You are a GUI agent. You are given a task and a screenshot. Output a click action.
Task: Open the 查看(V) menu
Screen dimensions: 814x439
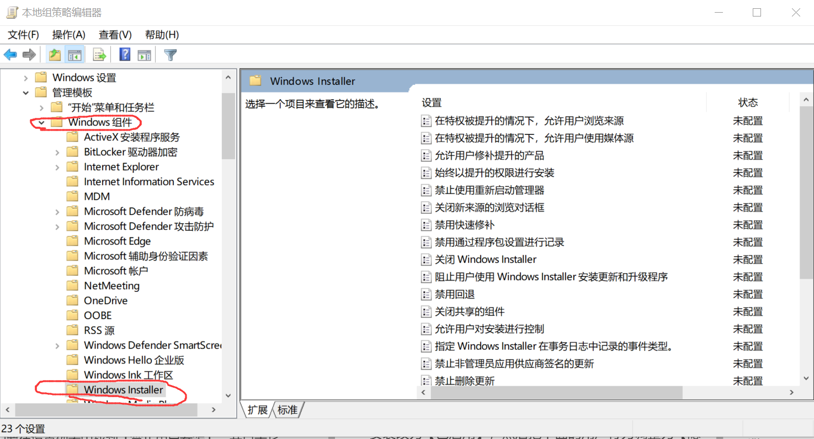point(115,35)
